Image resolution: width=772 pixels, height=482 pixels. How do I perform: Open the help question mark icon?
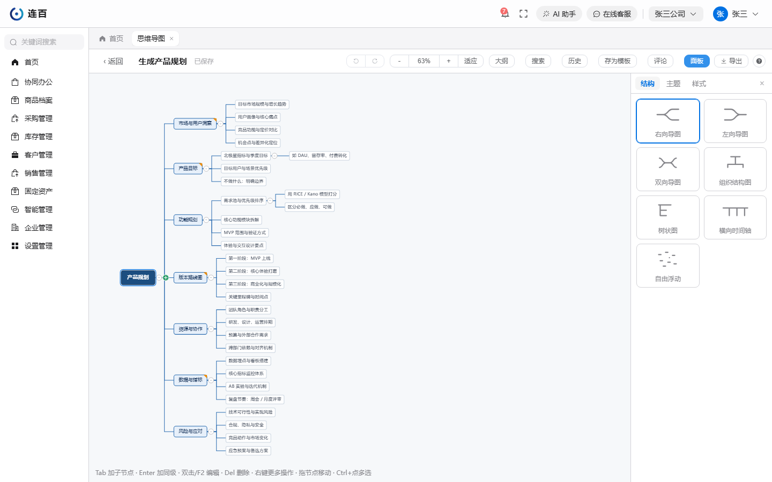759,61
